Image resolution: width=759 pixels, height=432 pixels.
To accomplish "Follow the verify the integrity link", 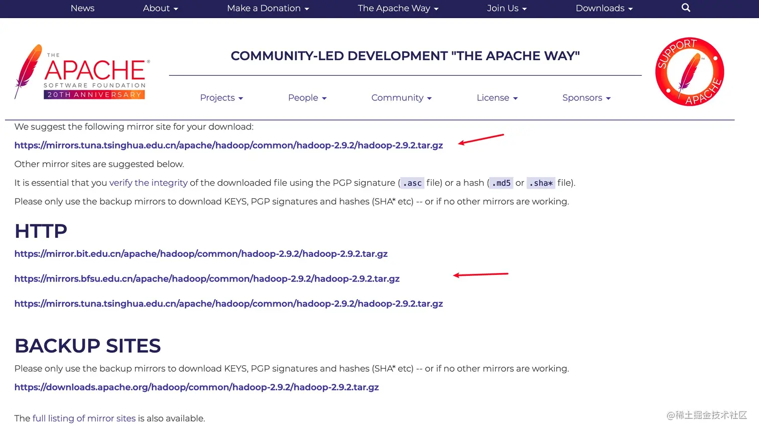I will [x=149, y=183].
